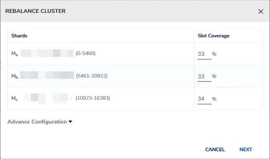Select the slot range (0-5460) text
This screenshot has width=270, height=159.
click(x=85, y=53)
